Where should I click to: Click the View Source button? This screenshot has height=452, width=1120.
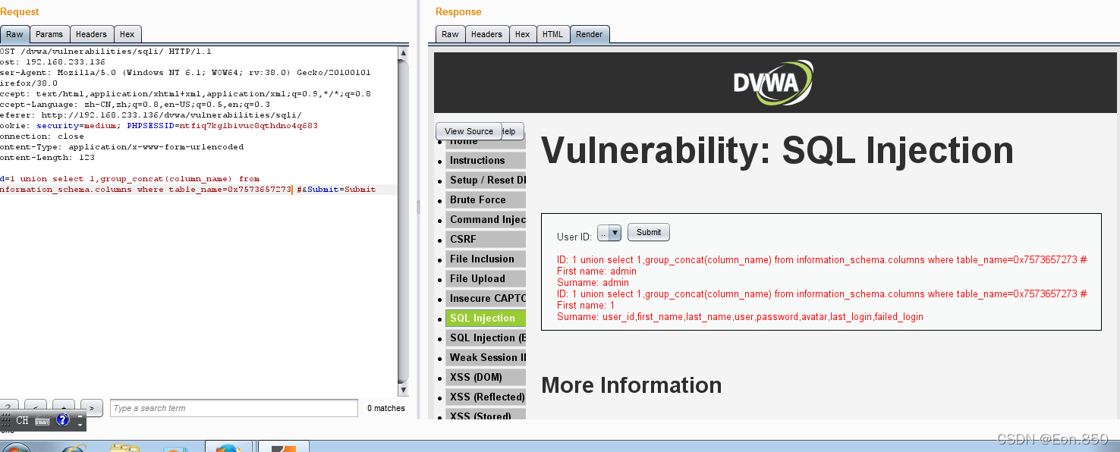click(x=469, y=131)
